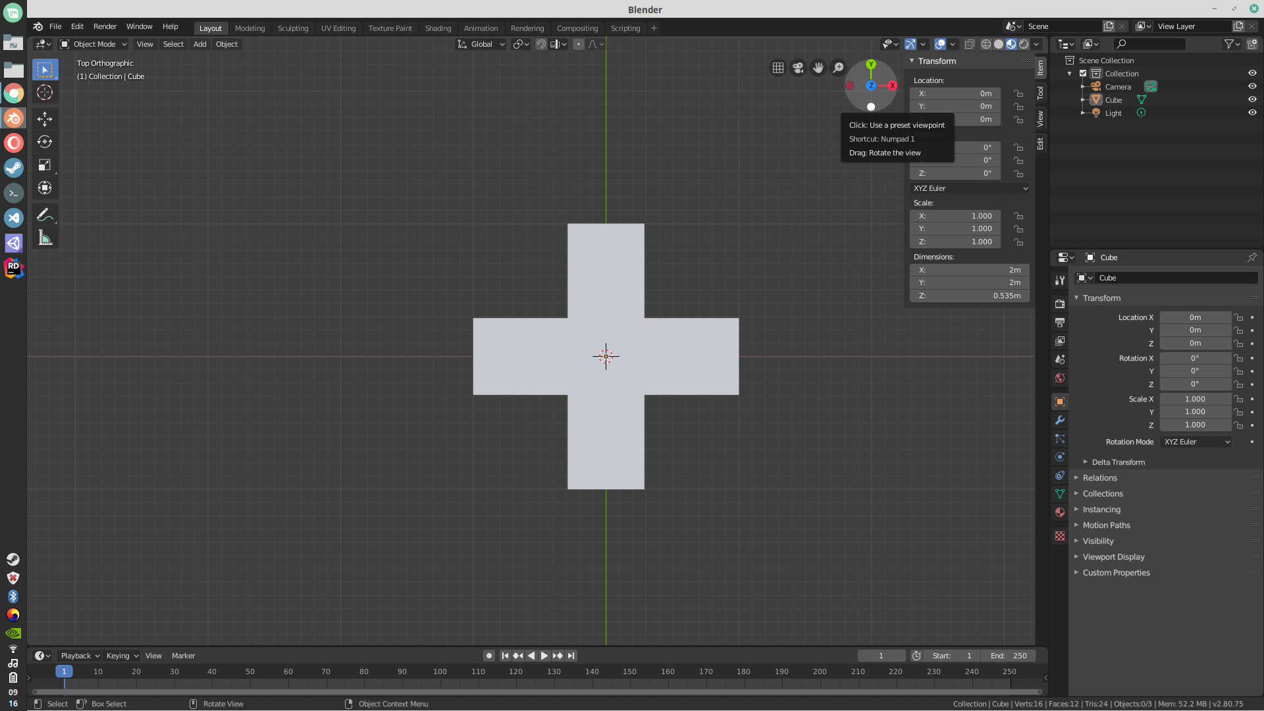
Task: Open Rotation Mode XYZ Euler dropdown
Action: [x=1196, y=442]
